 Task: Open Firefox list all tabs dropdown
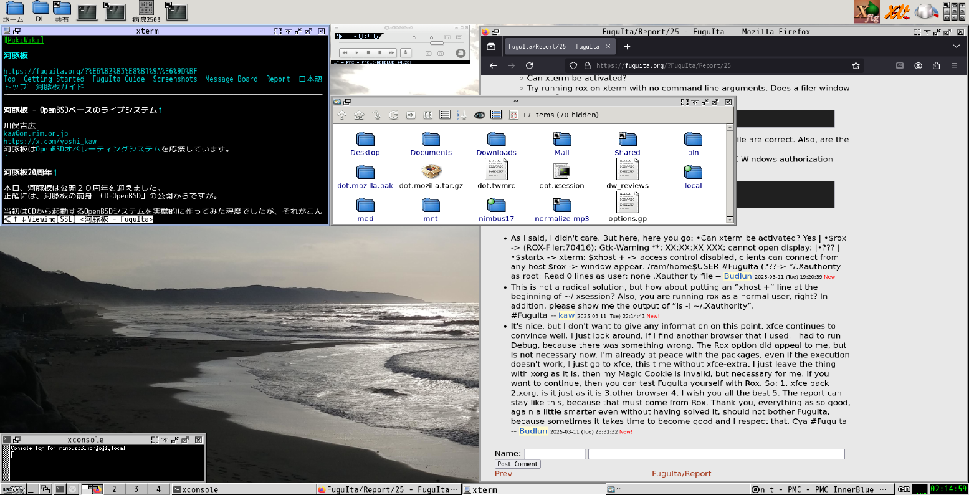956,46
